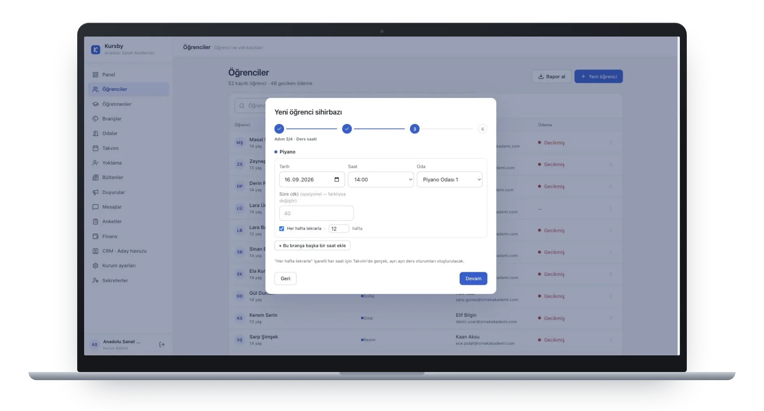The width and height of the screenshot is (764, 411).
Task: Click the KS avatar for Kerem Serin
Action: coord(239,318)
